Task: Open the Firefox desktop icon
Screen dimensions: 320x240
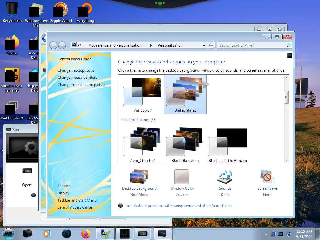Action: (12, 45)
